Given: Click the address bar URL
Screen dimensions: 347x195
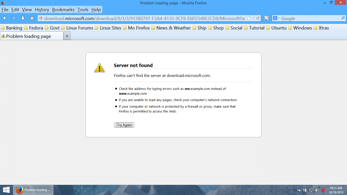Looking at the screenshot, I should tap(144, 18).
